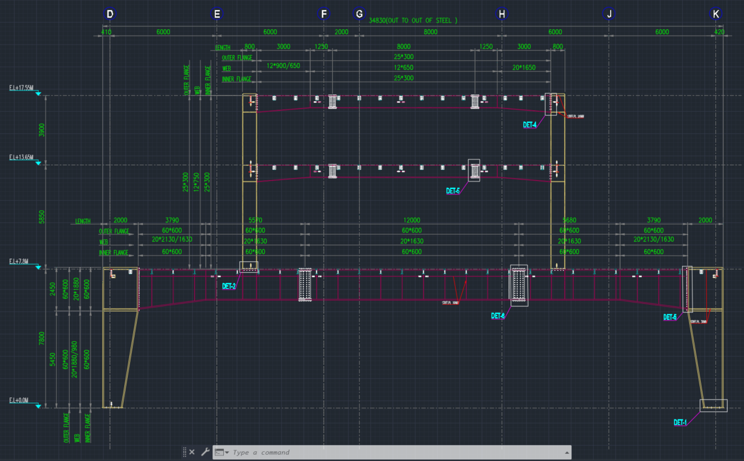
Task: Select grid bubble D
Action: 110,13
